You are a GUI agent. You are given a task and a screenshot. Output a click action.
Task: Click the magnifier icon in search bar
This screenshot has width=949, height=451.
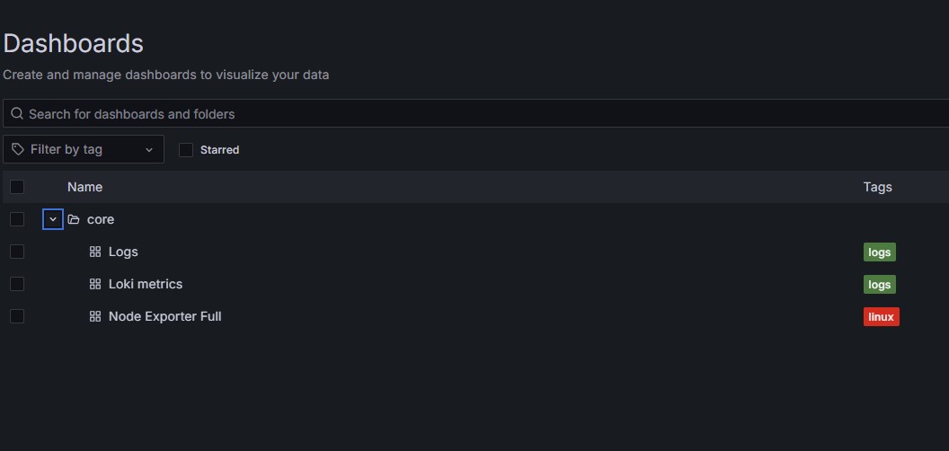(17, 114)
